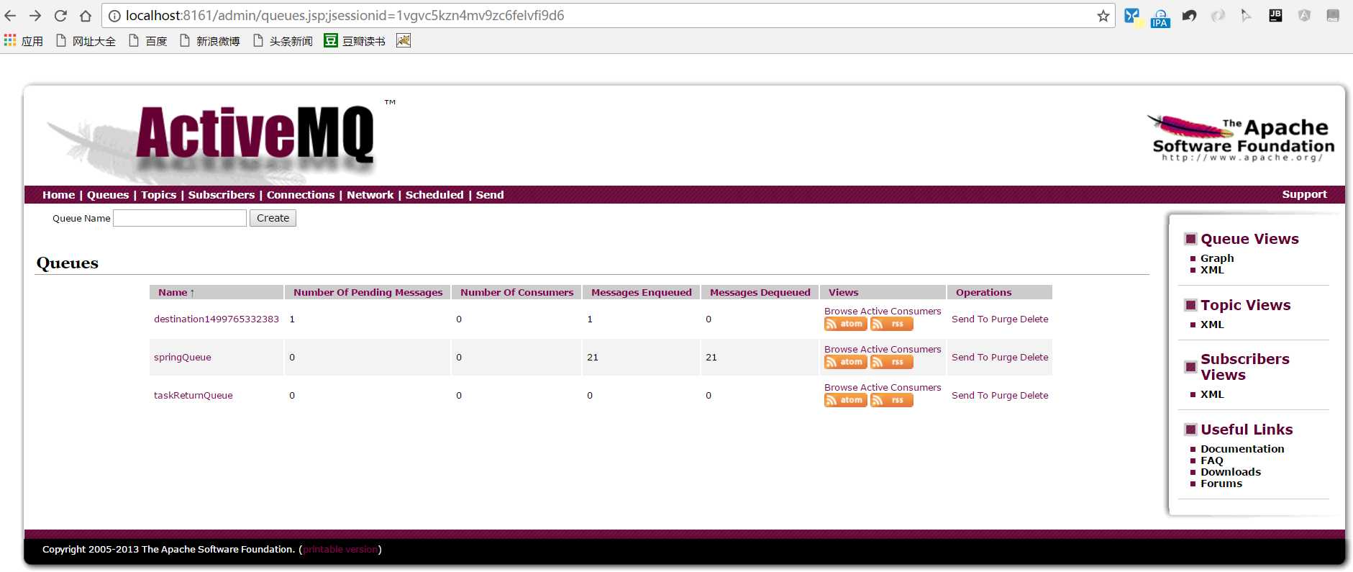Open rss feed for springQueue

coord(892,362)
